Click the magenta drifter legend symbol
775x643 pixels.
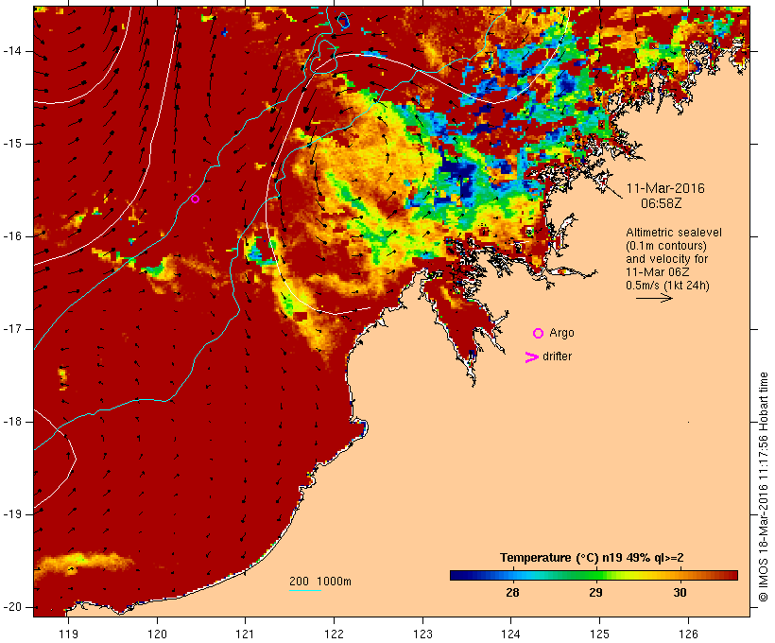coord(531,357)
